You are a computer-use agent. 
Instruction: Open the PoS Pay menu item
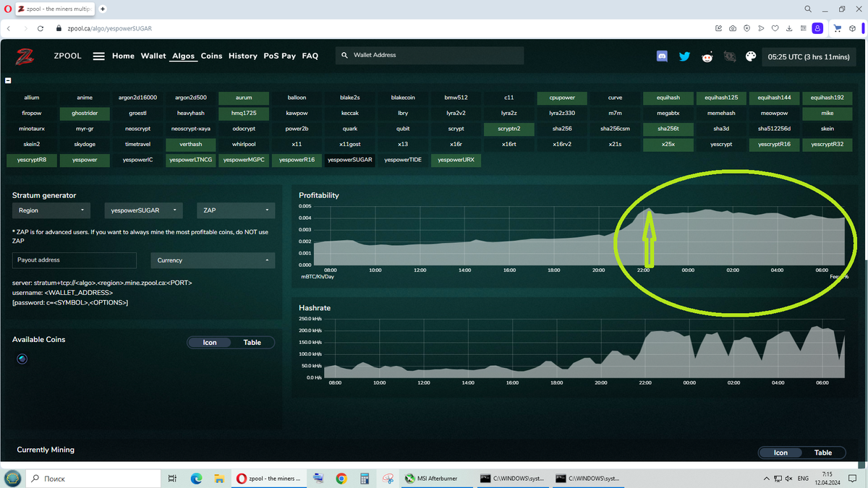tap(279, 56)
